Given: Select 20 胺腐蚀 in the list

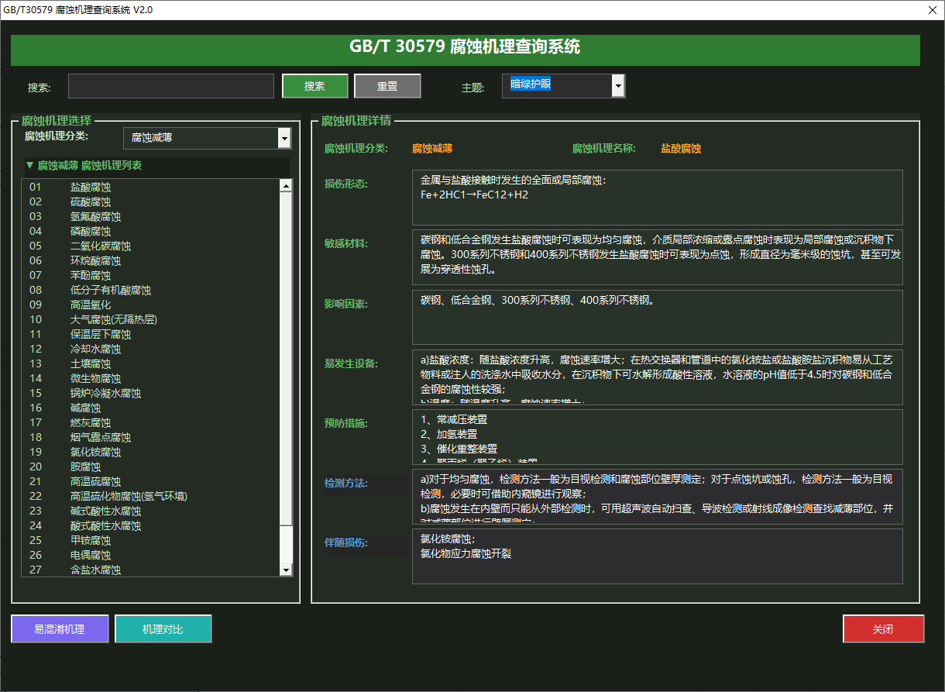Looking at the screenshot, I should pyautogui.click(x=151, y=466).
